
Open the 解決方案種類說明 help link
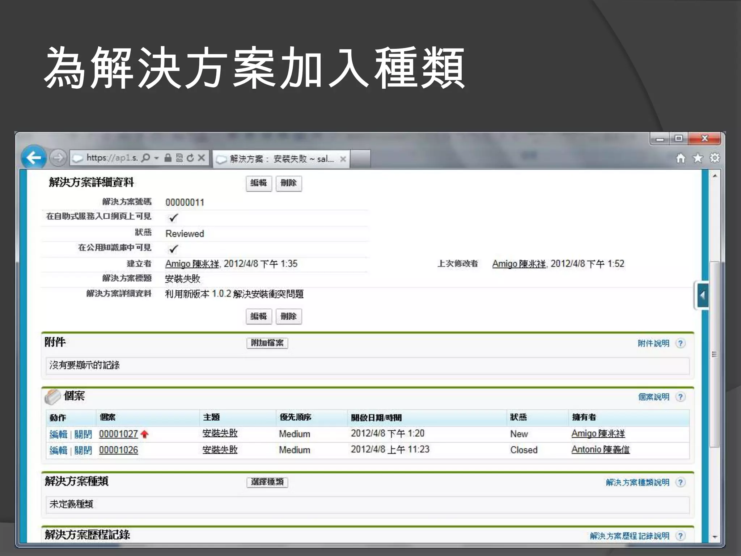(638, 482)
